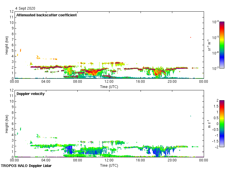
Task: Click the 10^-4 label on backscatter colorbar
Action: (x=215, y=22)
